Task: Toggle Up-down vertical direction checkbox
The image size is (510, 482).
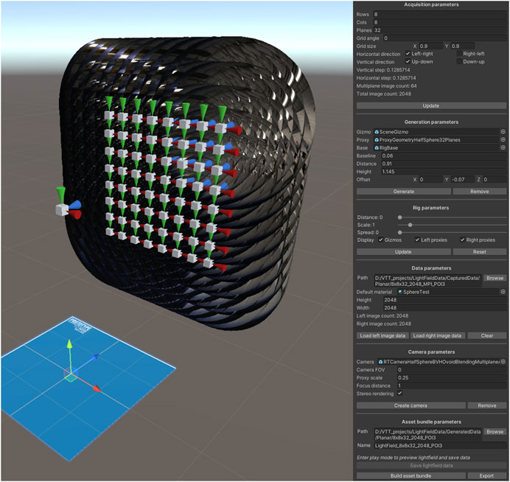Action: coord(408,61)
